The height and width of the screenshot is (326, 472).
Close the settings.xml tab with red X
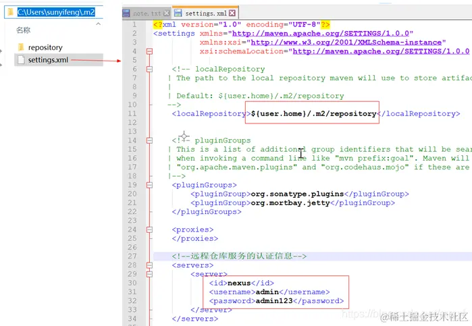[232, 13]
